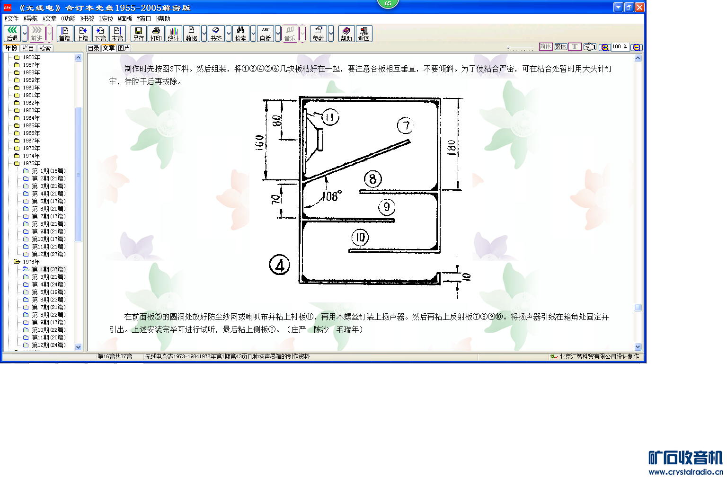Viewport: 727px width, 478px height.
Task: Open the 定位 menu
Action: [x=106, y=19]
